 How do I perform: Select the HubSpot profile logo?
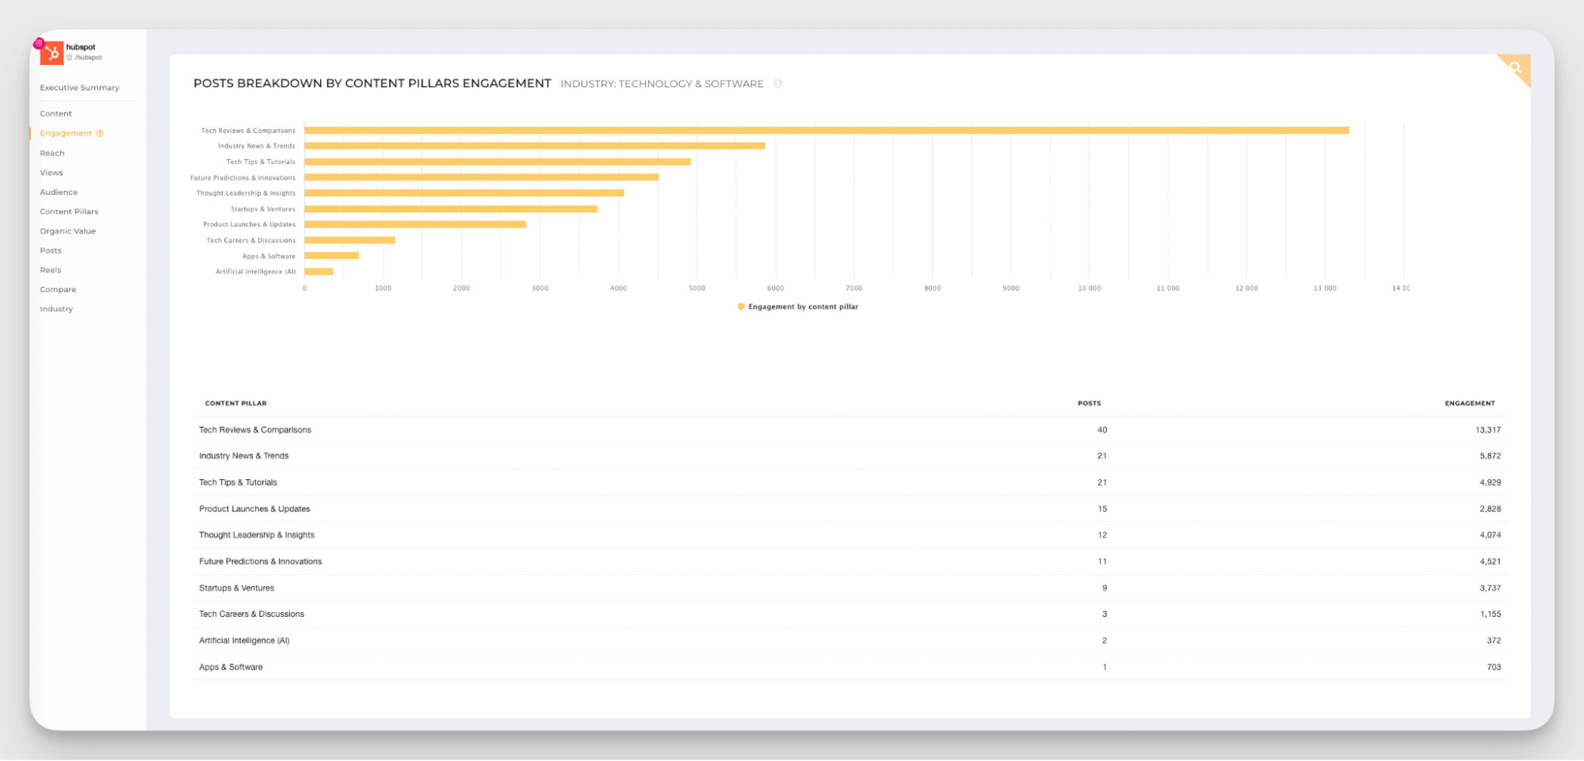point(52,52)
